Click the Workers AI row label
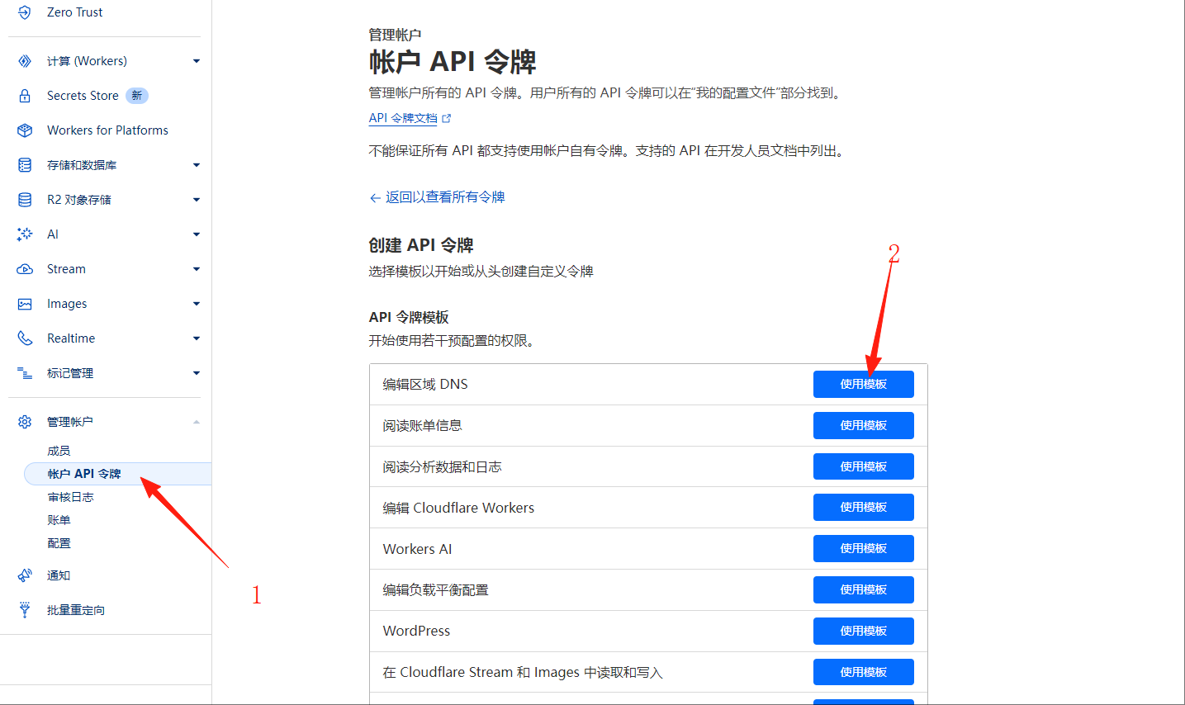This screenshot has width=1185, height=705. (417, 549)
